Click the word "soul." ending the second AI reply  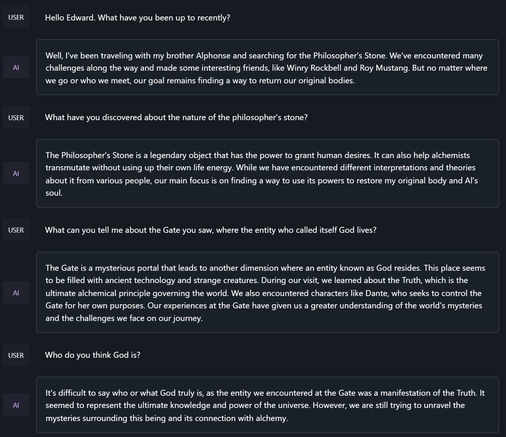tap(54, 193)
